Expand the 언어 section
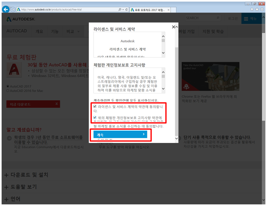The width and height of the screenshot is (267, 206). coord(12,199)
